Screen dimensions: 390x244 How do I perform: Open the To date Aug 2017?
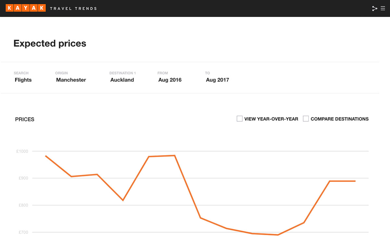click(x=217, y=80)
